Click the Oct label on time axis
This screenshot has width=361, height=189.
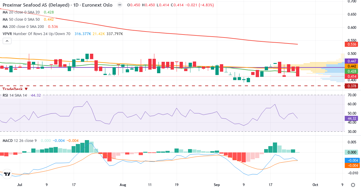315,184
